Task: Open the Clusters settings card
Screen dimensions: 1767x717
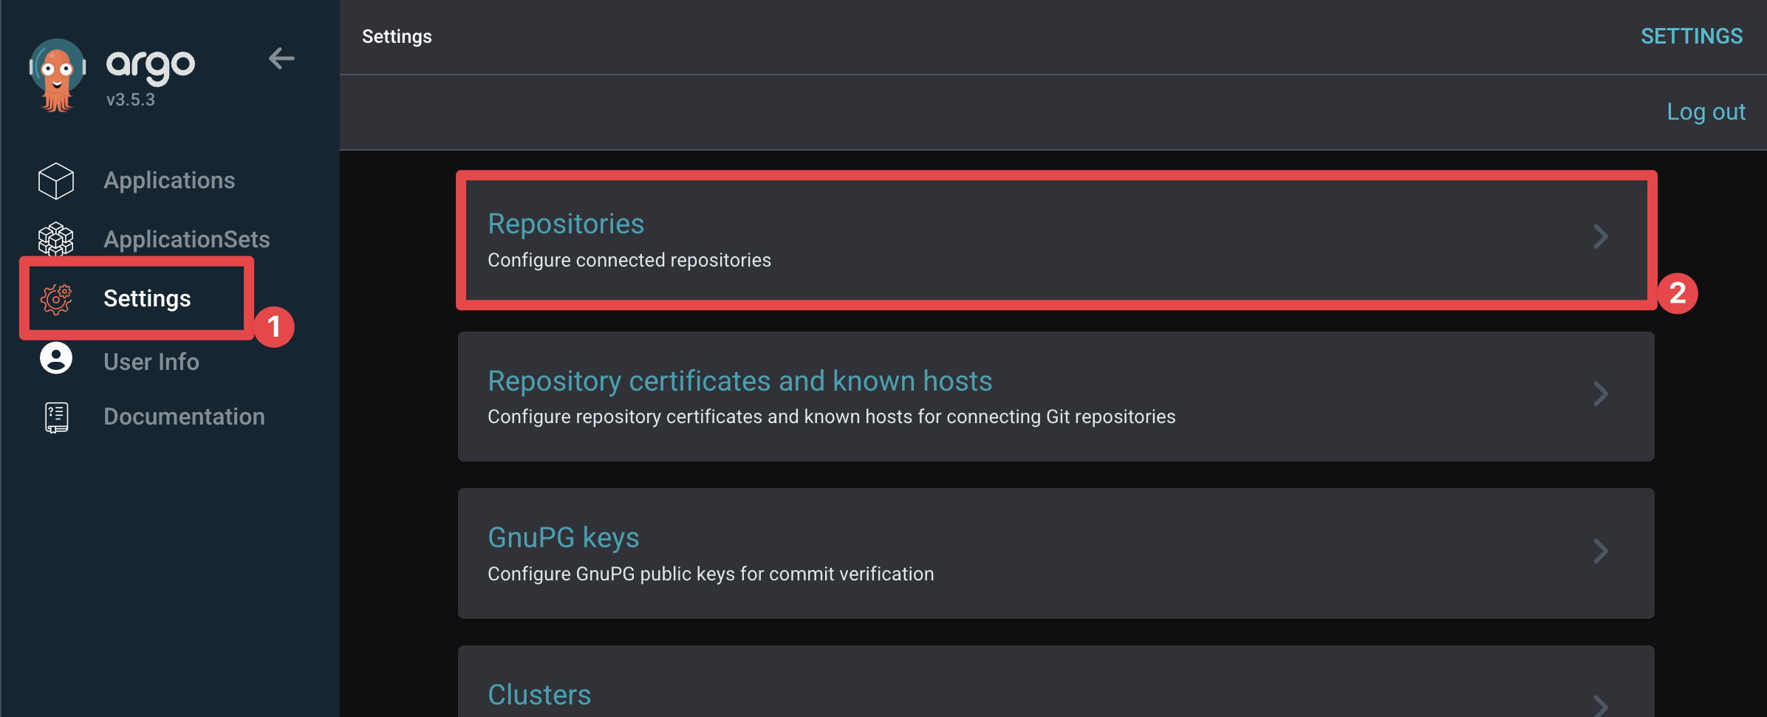Action: [1056, 682]
